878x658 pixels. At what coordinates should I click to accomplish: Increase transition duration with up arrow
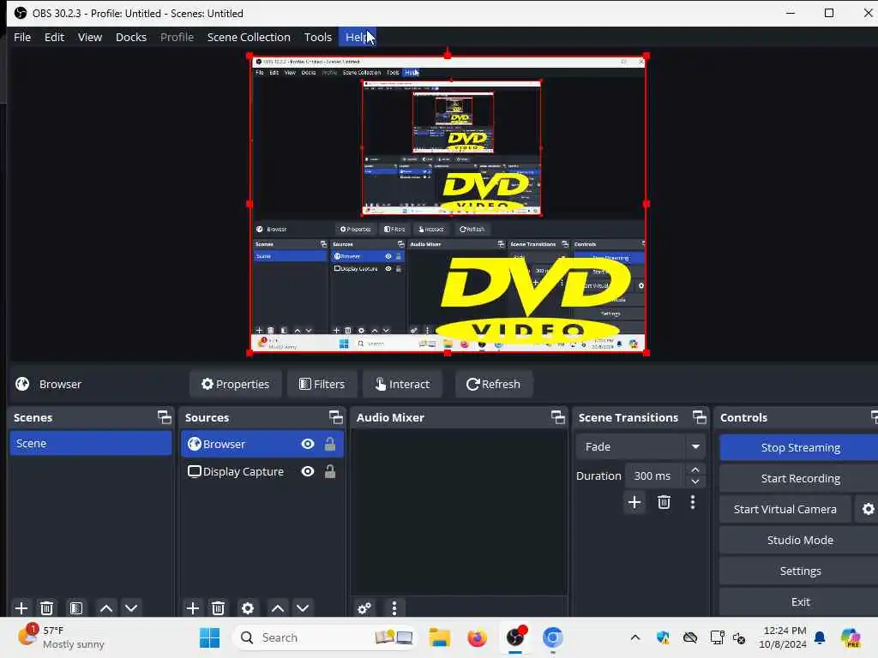tap(695, 470)
